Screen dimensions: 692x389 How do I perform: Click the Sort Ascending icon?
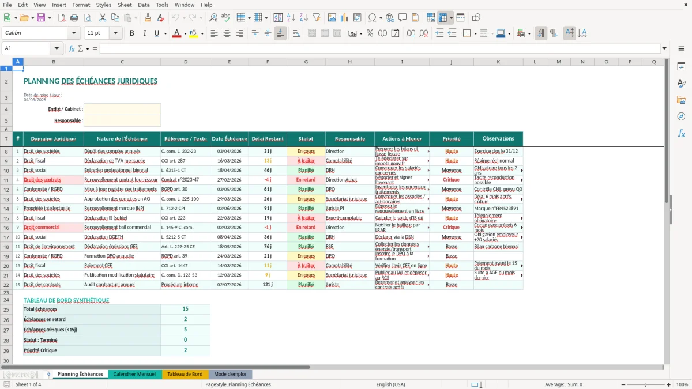291,18
